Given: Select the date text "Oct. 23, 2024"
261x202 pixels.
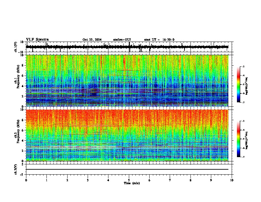Looking at the screenshot, I should click(x=92, y=40).
